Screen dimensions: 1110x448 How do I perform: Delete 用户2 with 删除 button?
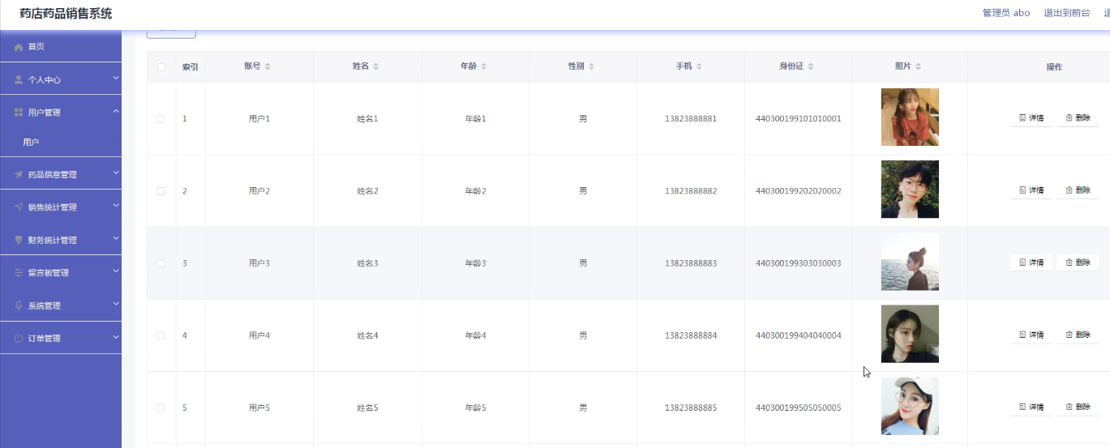click(1078, 190)
